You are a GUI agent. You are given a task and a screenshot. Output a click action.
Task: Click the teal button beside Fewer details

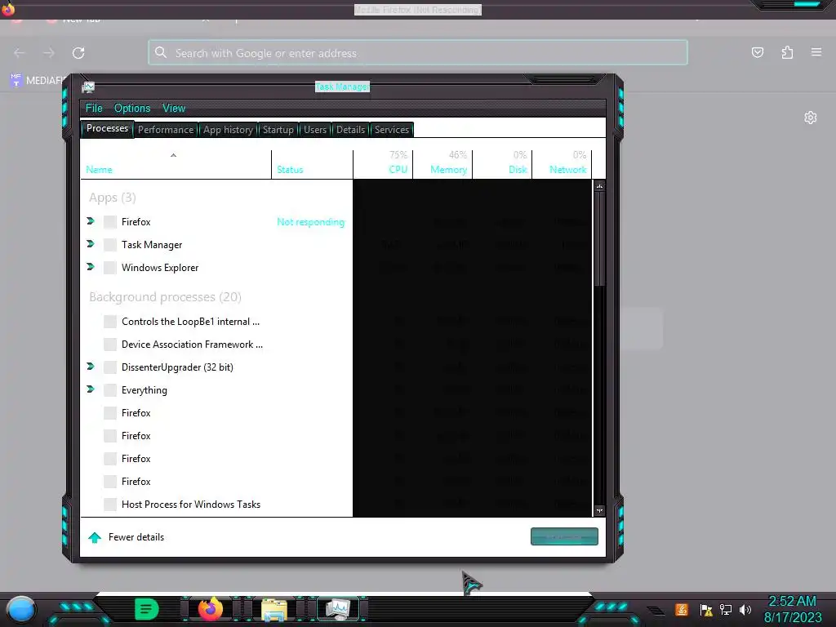click(x=564, y=537)
